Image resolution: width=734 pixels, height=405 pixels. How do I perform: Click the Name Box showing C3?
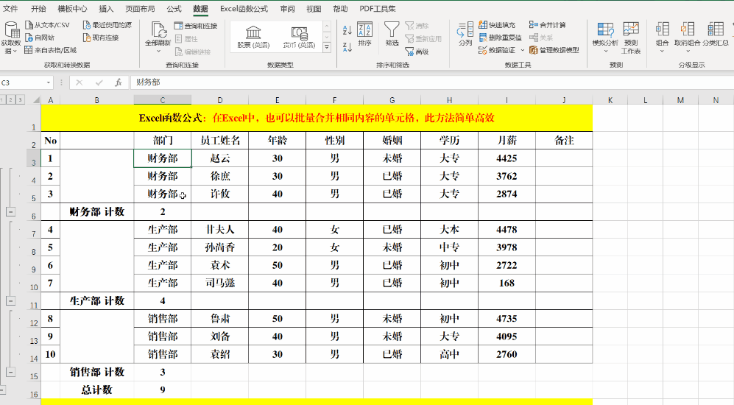pos(23,83)
